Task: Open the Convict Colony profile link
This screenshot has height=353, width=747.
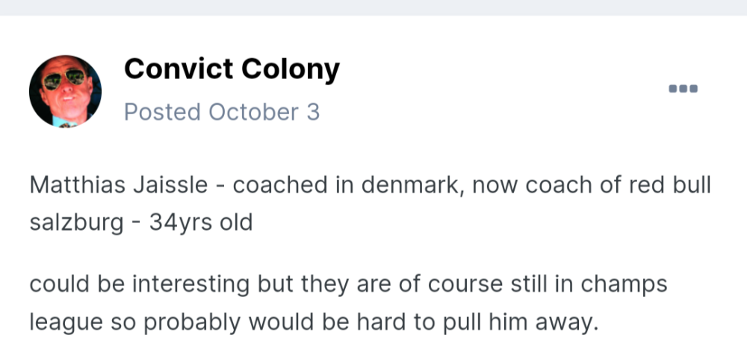Action: tap(232, 69)
